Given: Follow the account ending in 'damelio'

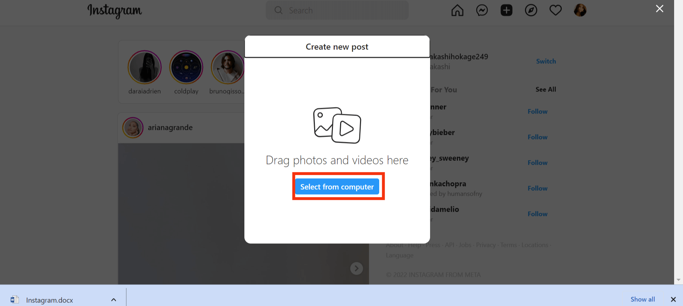Looking at the screenshot, I should point(538,214).
